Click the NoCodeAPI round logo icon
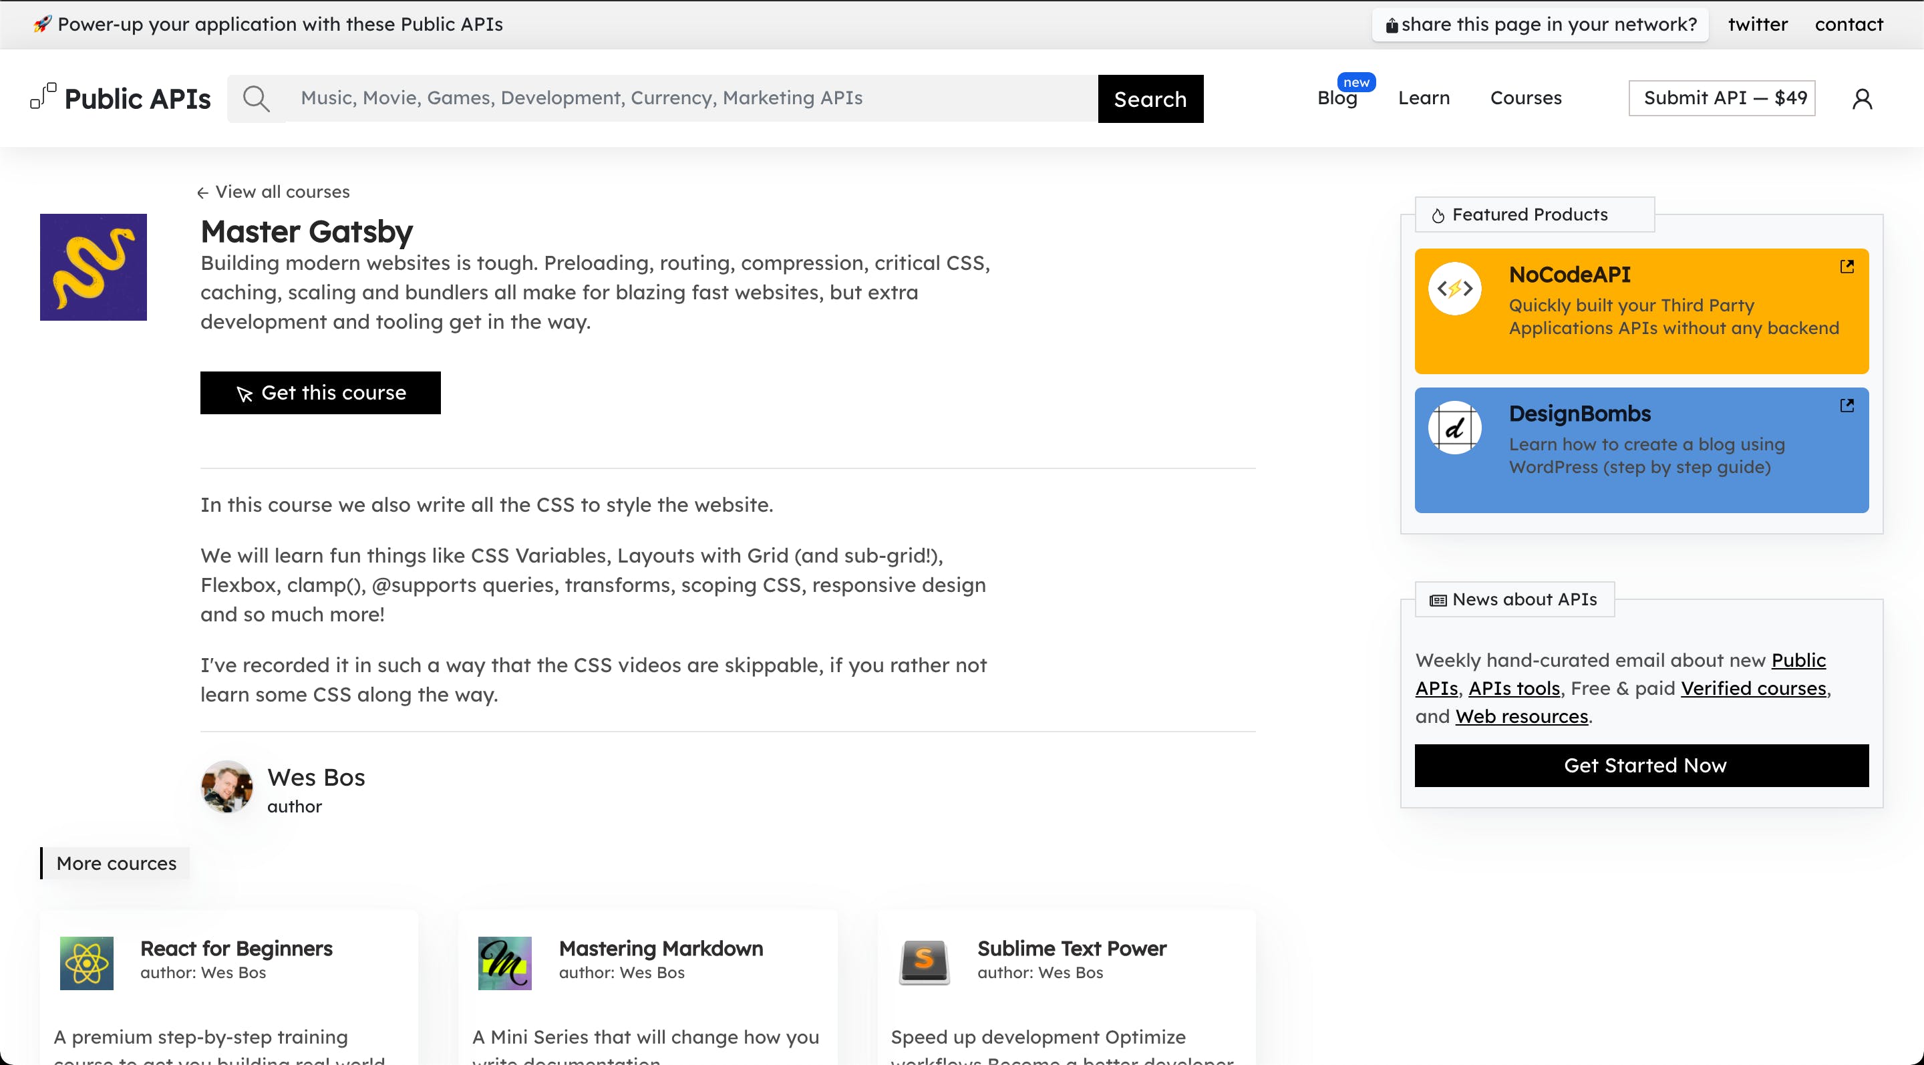The image size is (1924, 1065). pyautogui.click(x=1454, y=288)
